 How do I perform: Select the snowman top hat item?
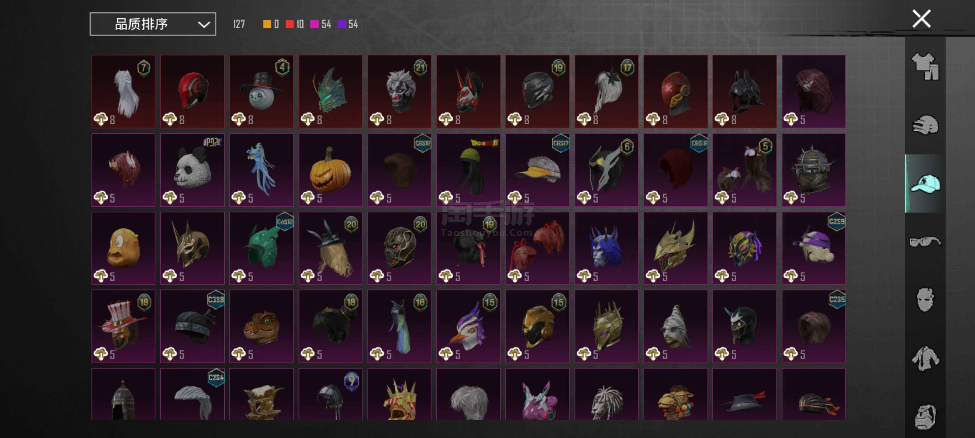pyautogui.click(x=261, y=92)
